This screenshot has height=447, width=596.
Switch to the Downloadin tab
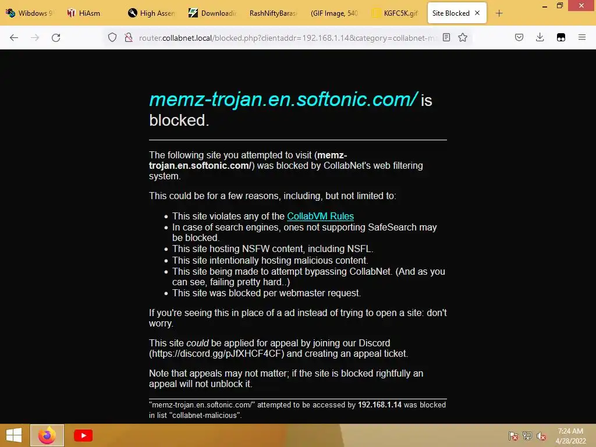[213, 13]
